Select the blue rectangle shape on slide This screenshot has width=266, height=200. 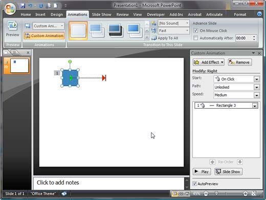point(70,78)
